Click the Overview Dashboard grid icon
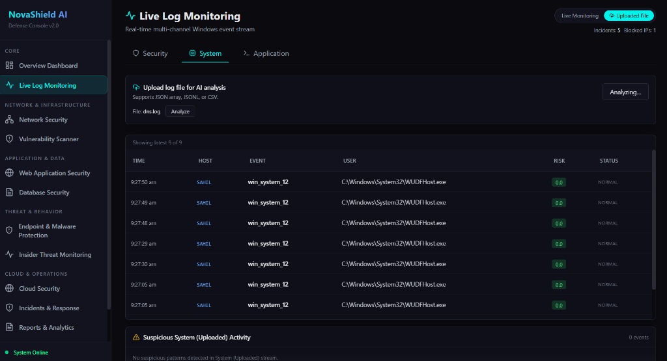This screenshot has height=361, width=667. [9, 66]
